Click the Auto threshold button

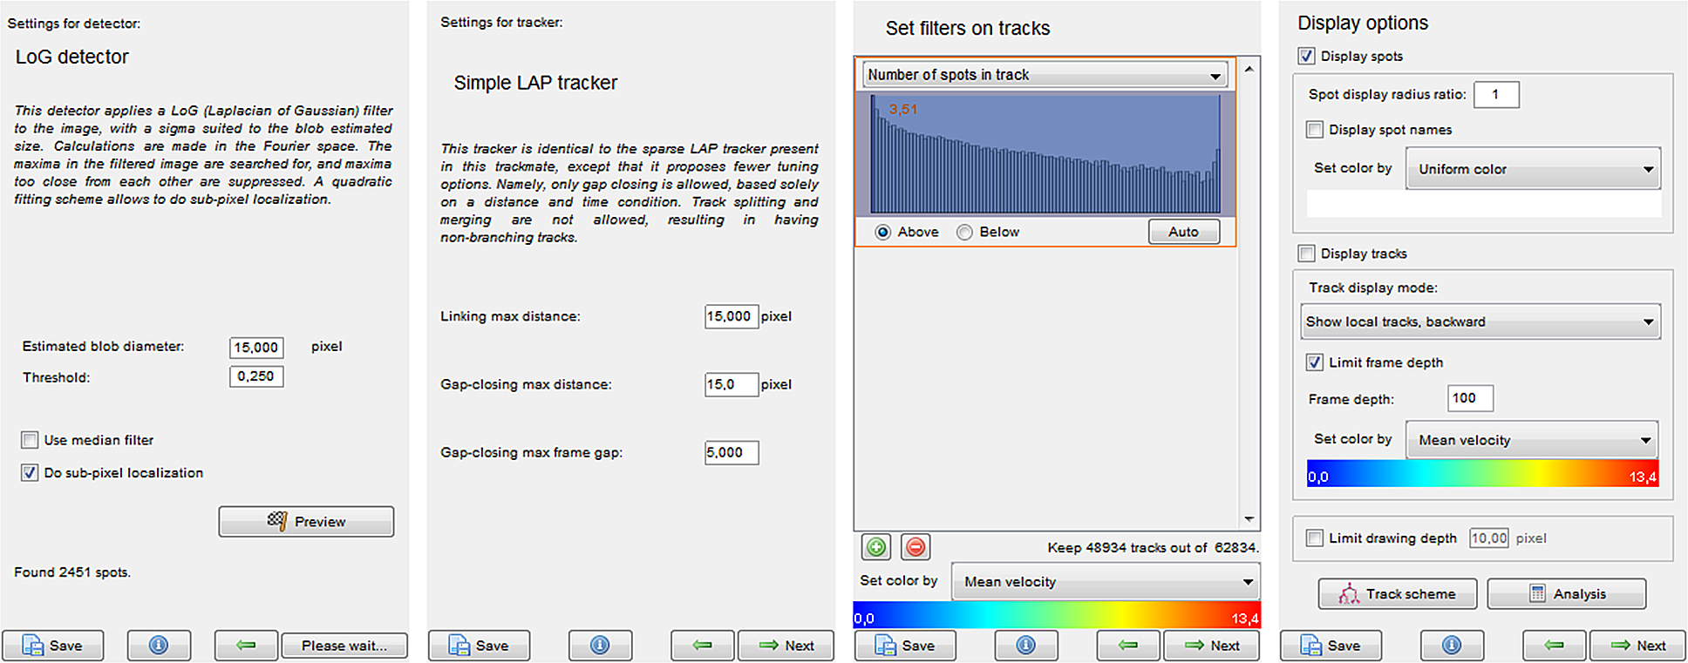coord(1183,232)
